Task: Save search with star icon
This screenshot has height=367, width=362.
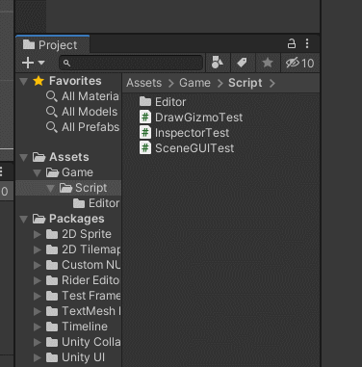Action: point(268,63)
